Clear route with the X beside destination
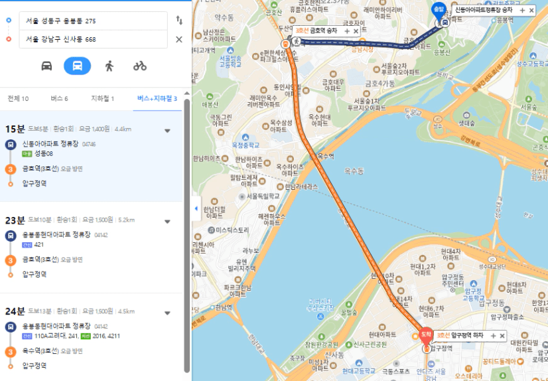This screenshot has width=548, height=381. pyautogui.click(x=179, y=40)
